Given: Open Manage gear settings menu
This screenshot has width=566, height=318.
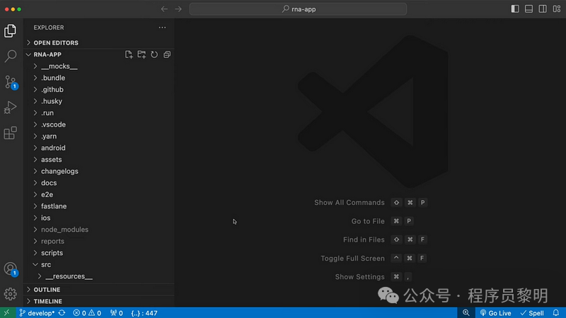Looking at the screenshot, I should 10,294.
